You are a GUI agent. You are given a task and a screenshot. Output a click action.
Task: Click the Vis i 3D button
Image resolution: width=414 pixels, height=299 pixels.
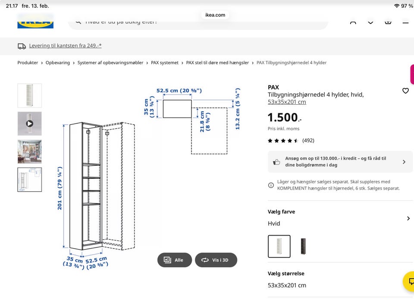click(x=216, y=260)
